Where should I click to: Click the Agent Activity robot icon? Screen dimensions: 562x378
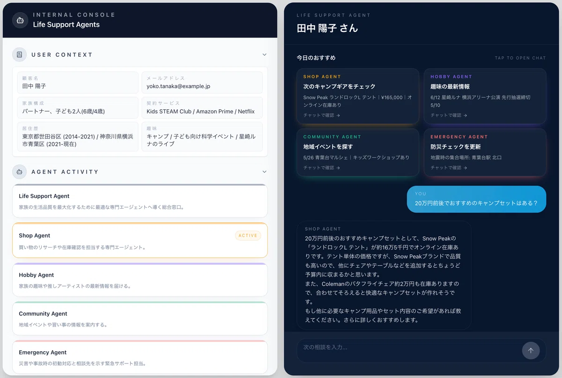19,172
